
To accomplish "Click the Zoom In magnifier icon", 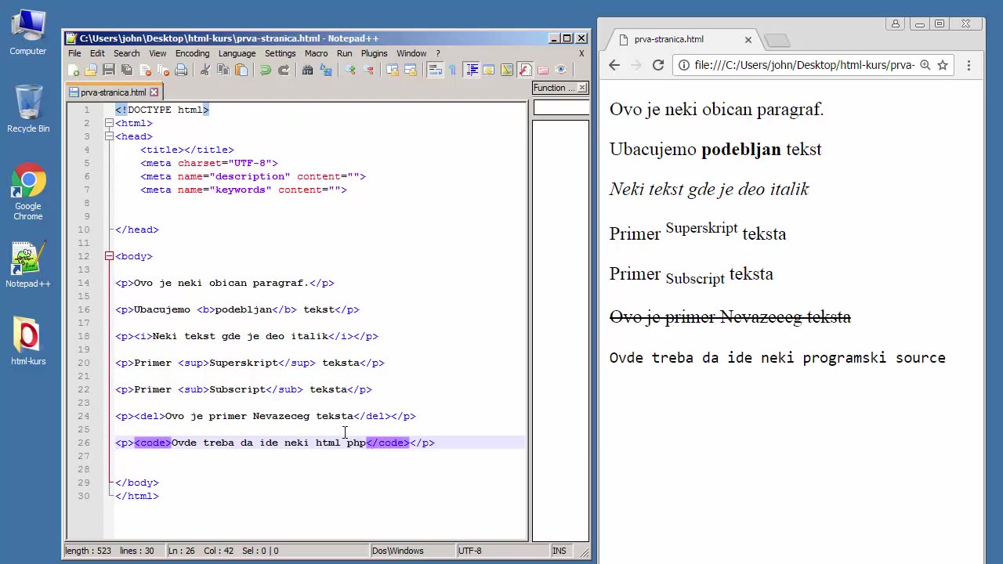I will tap(350, 70).
